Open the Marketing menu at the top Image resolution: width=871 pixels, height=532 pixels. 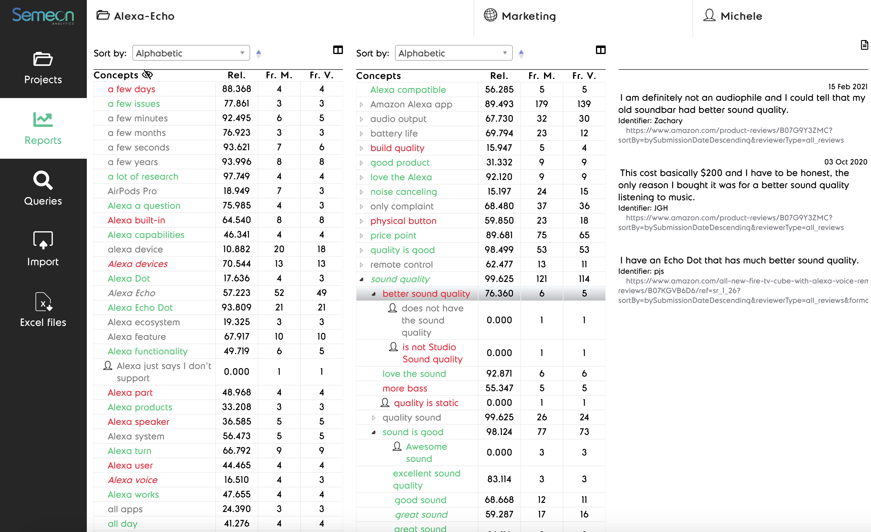click(528, 16)
